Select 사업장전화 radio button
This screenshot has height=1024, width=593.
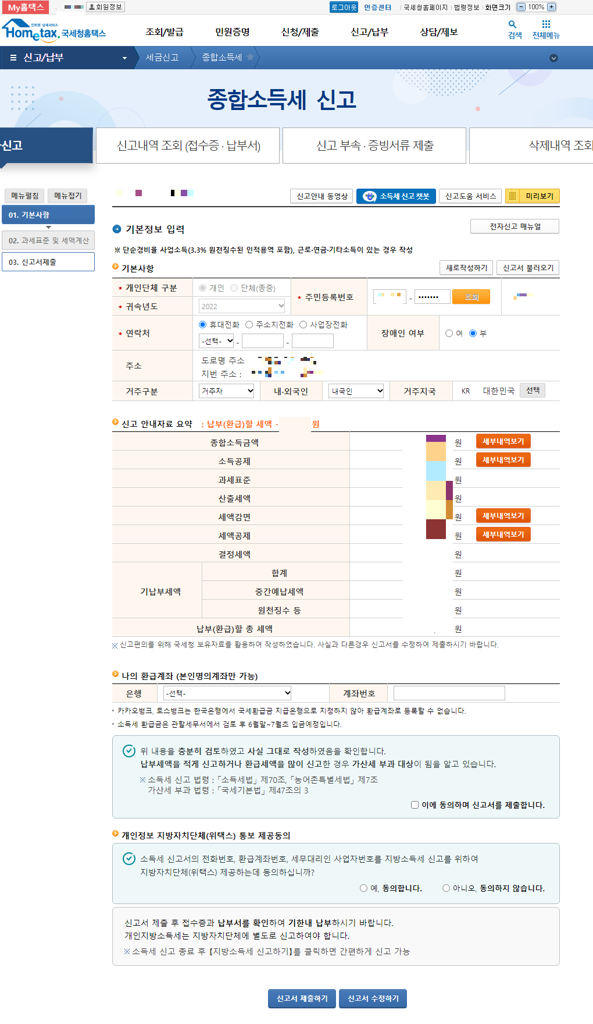[x=303, y=325]
